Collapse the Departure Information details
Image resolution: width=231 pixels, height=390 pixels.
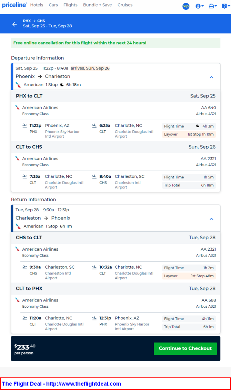212,77
